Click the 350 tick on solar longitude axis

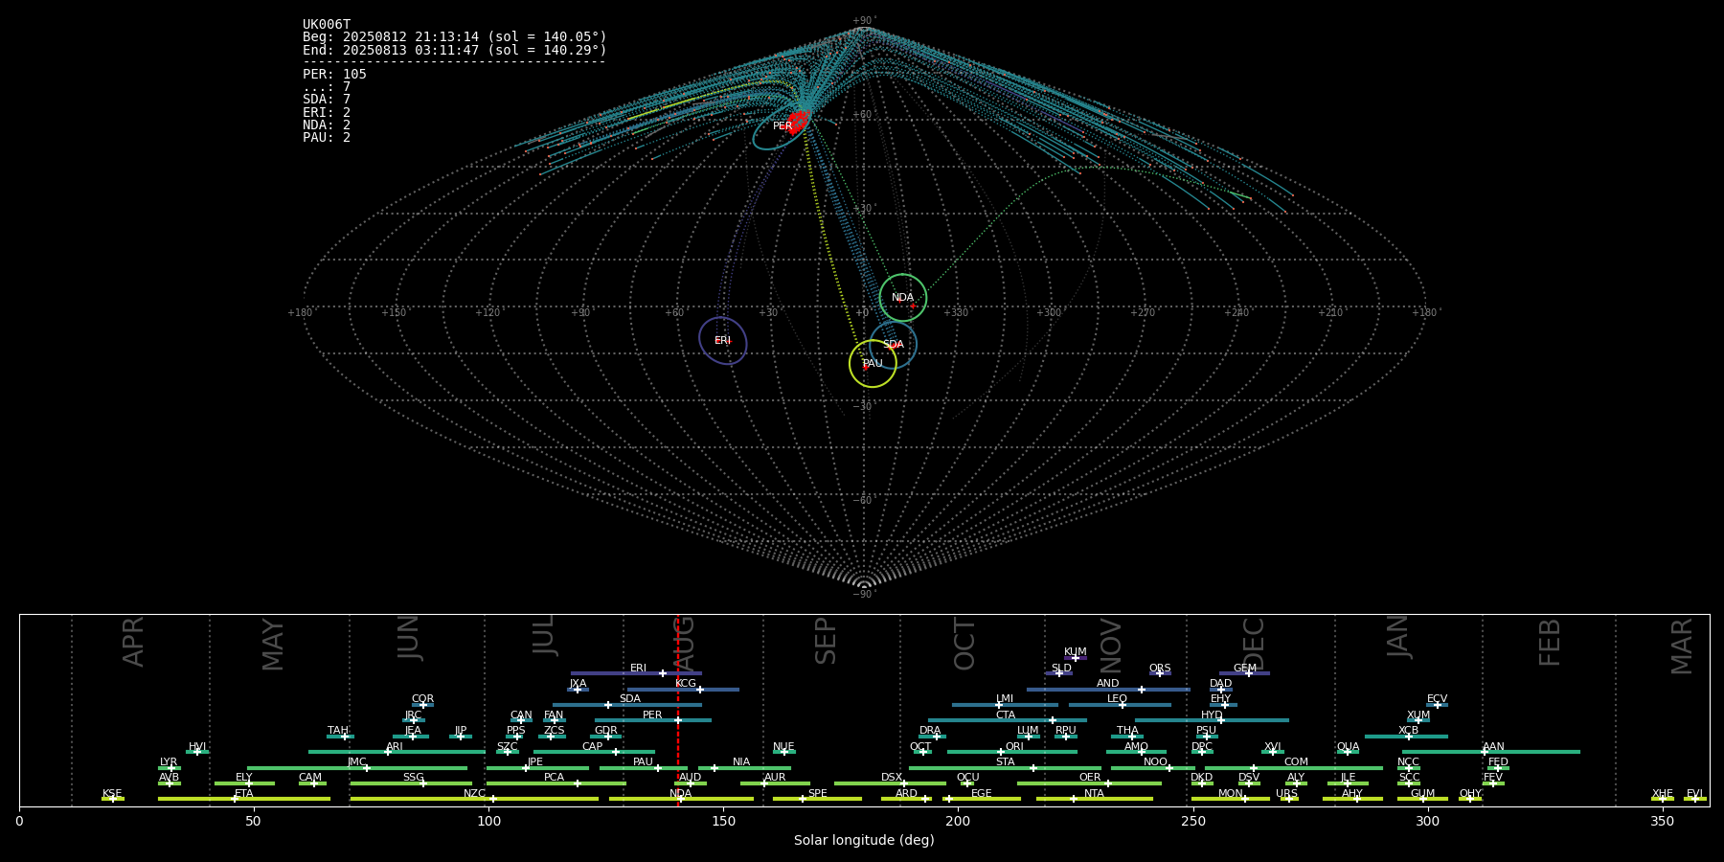[x=1662, y=821]
